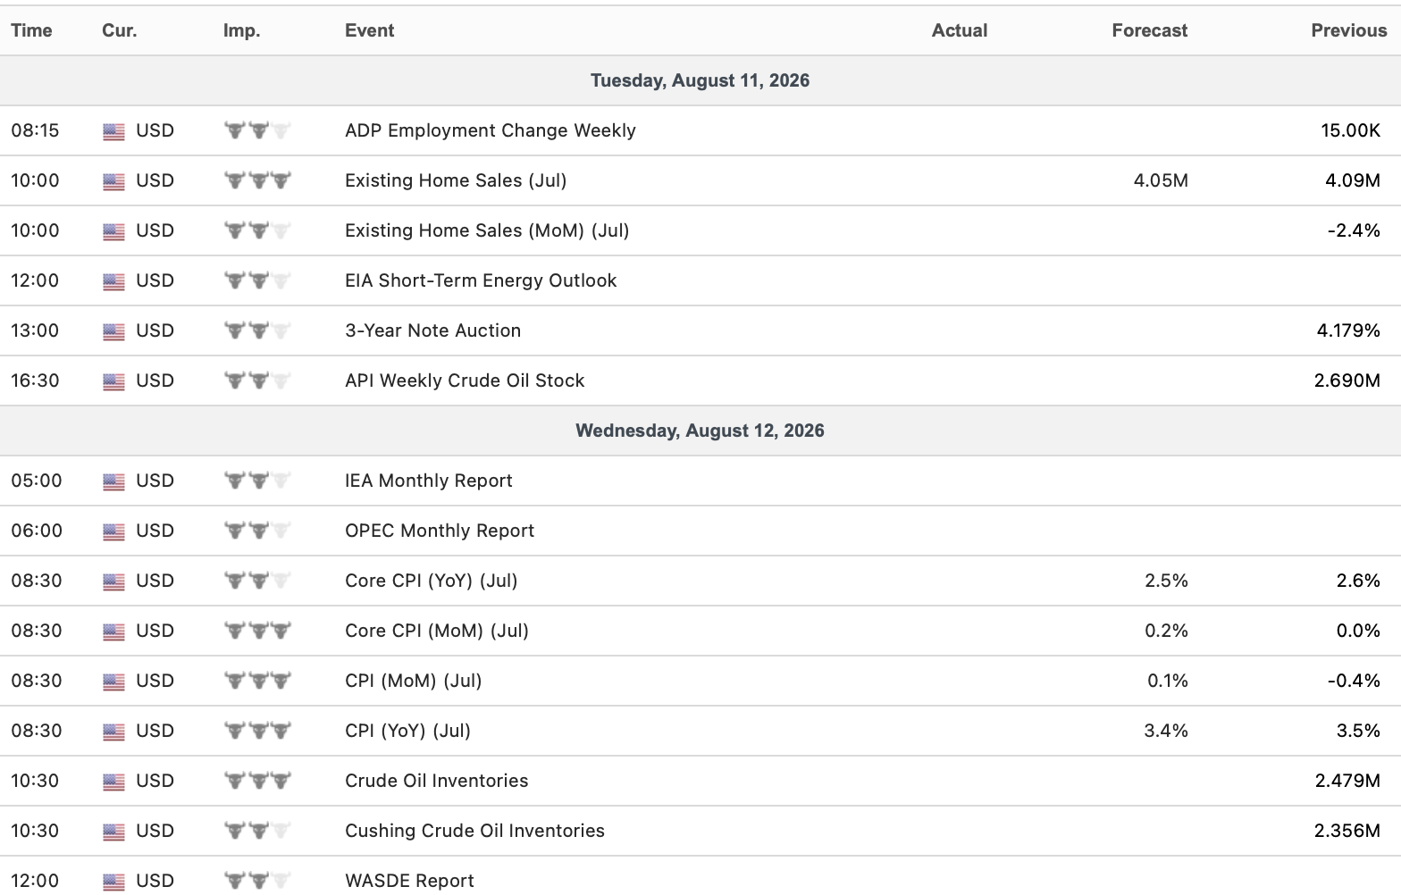Click the Forecast column header
This screenshot has height=895, width=1401.
point(1150,30)
